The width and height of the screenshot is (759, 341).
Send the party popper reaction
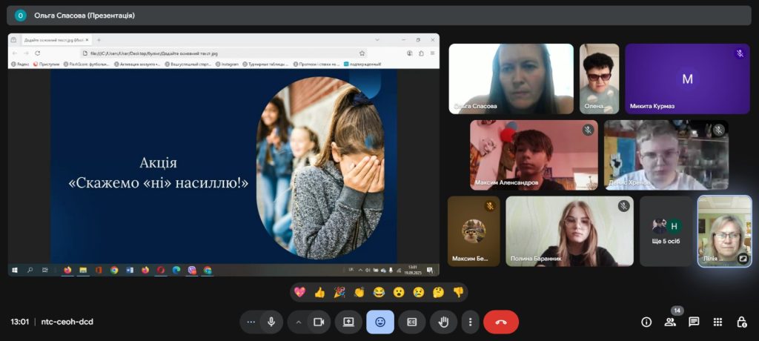pos(339,292)
